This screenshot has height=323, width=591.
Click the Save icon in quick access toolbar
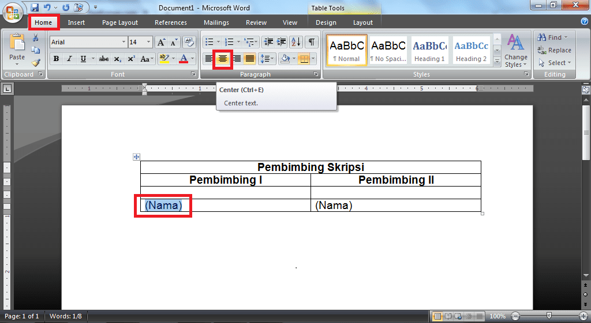pos(35,7)
